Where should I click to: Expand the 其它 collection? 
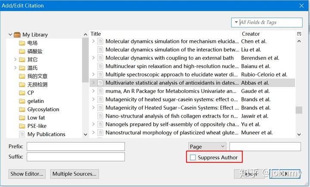coord(15,59)
